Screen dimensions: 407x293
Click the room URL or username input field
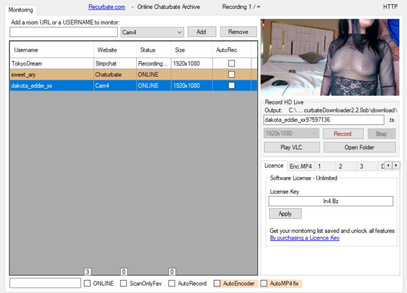[64, 32]
